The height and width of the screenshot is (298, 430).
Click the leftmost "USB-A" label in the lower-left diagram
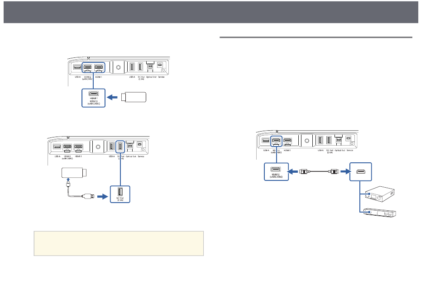tap(57, 156)
